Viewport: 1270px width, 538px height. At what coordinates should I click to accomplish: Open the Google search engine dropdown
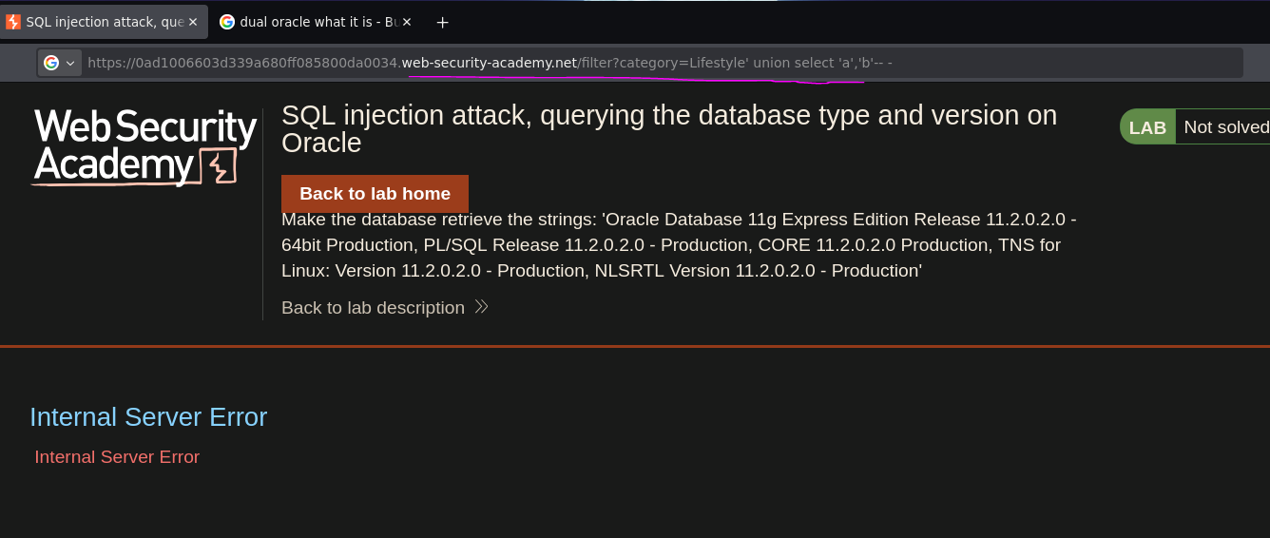(x=59, y=63)
